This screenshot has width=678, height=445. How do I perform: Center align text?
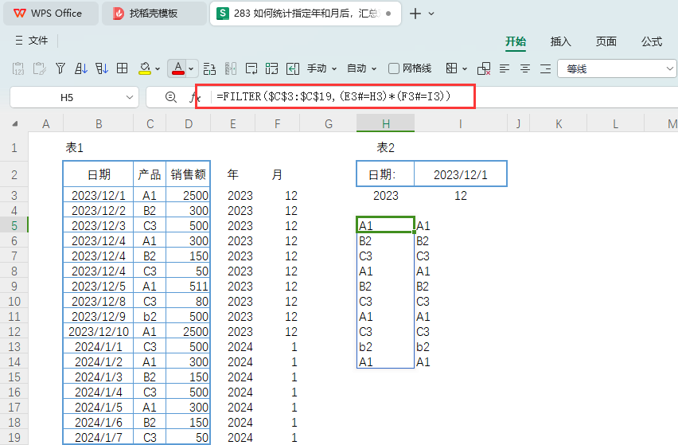(x=525, y=68)
